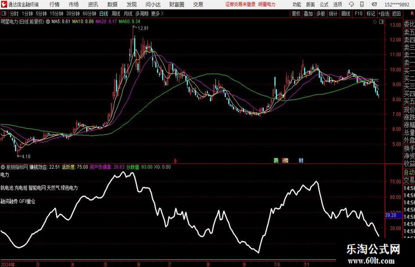The height and width of the screenshot is (267, 415).
Task: Switch to 1分钟 period
Action: point(27,14)
